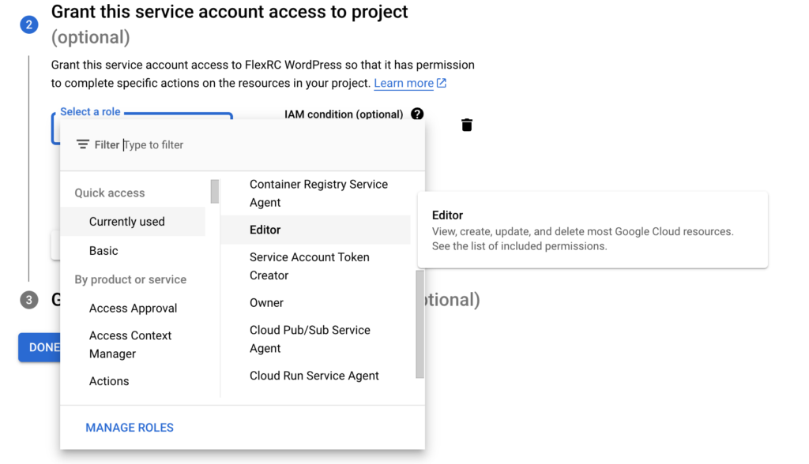Select Cloud Pub/Sub Service Agent role

310,339
